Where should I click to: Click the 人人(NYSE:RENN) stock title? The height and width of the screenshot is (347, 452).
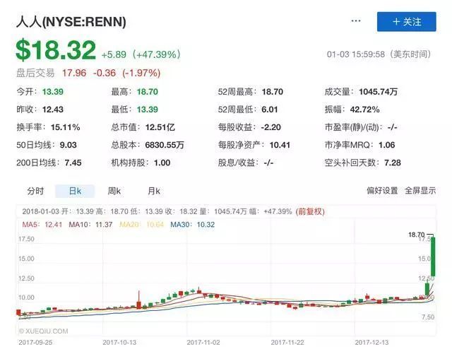click(71, 22)
